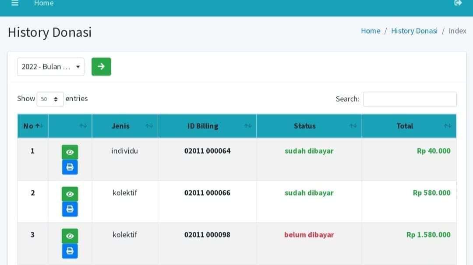Print receipt for billing 02011 000098
This screenshot has width=473, height=265.
pos(70,251)
